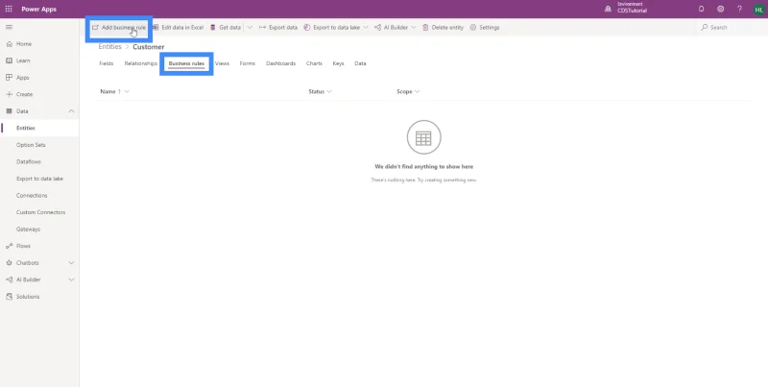Expand the Get data dropdown arrow
768x387 pixels.
tap(250, 28)
